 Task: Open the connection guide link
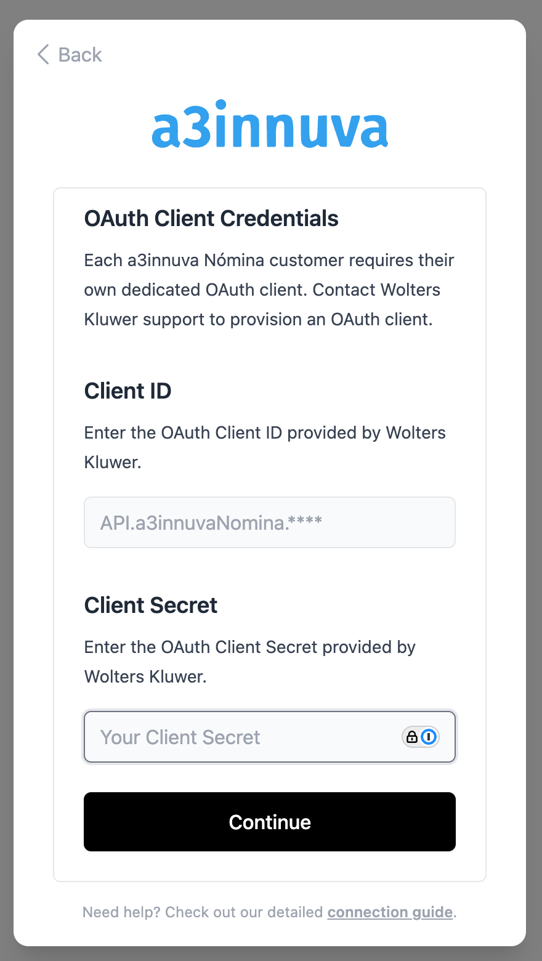pos(390,912)
